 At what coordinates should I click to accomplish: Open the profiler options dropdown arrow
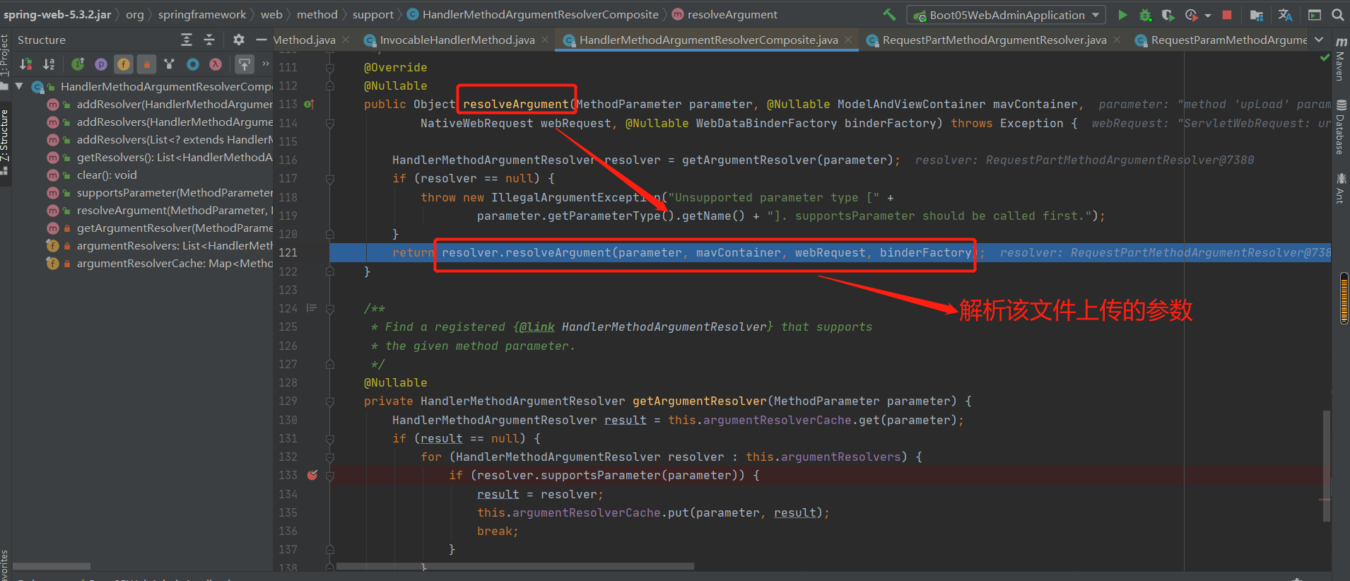[x=1208, y=16]
